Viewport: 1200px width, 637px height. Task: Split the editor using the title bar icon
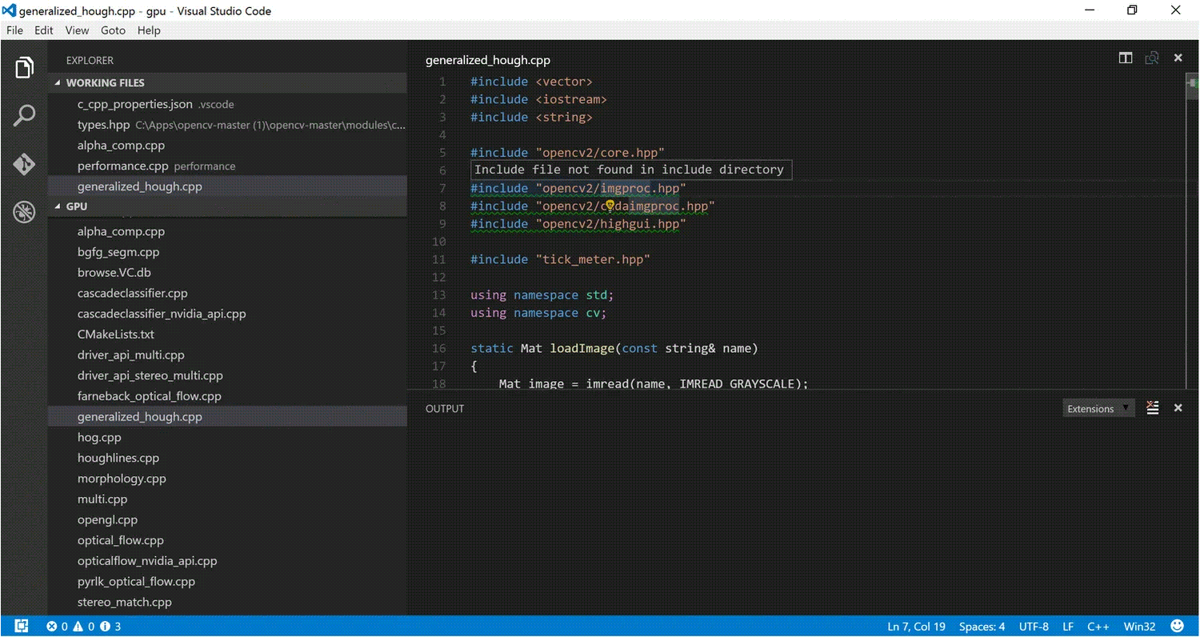tap(1125, 58)
